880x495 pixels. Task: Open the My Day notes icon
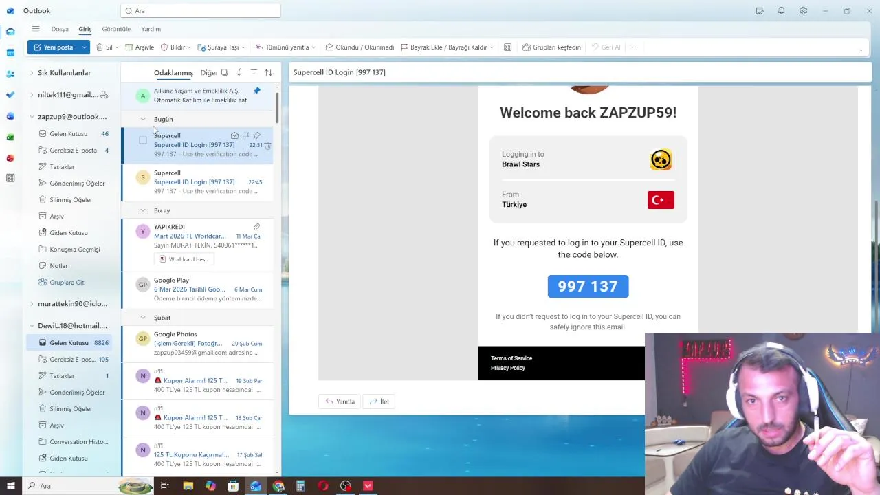point(759,11)
